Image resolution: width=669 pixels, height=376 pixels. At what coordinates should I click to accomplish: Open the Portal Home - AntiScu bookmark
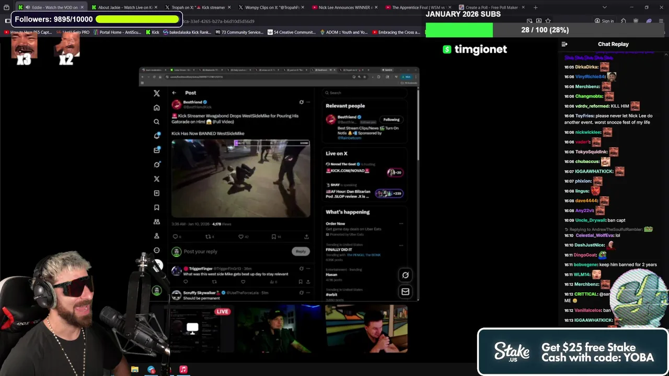117,32
